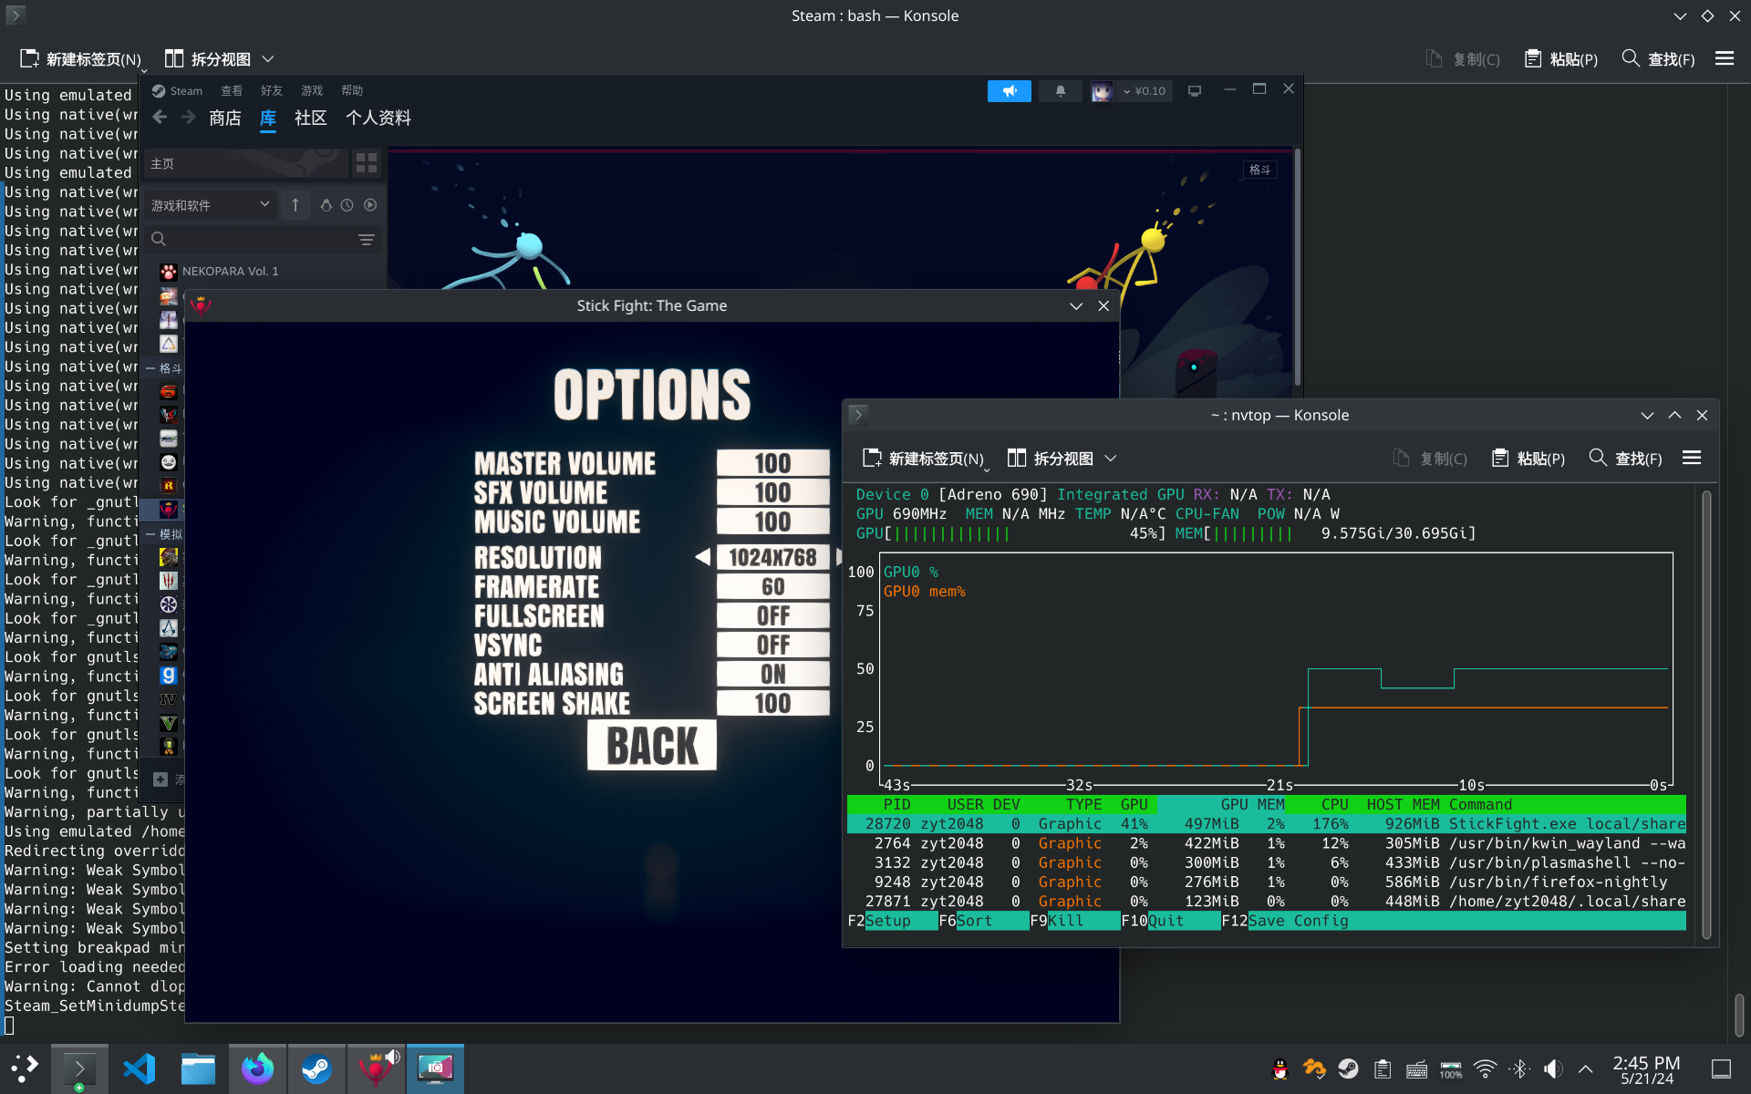The width and height of the screenshot is (1751, 1094).
Task: Click the new tab (新建标签页) button in main Konsole
Action: tap(80, 59)
